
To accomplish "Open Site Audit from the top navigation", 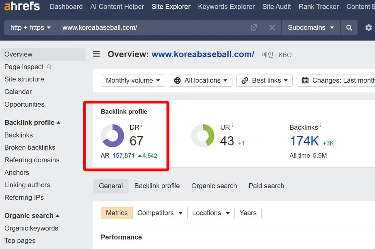I will [277, 6].
